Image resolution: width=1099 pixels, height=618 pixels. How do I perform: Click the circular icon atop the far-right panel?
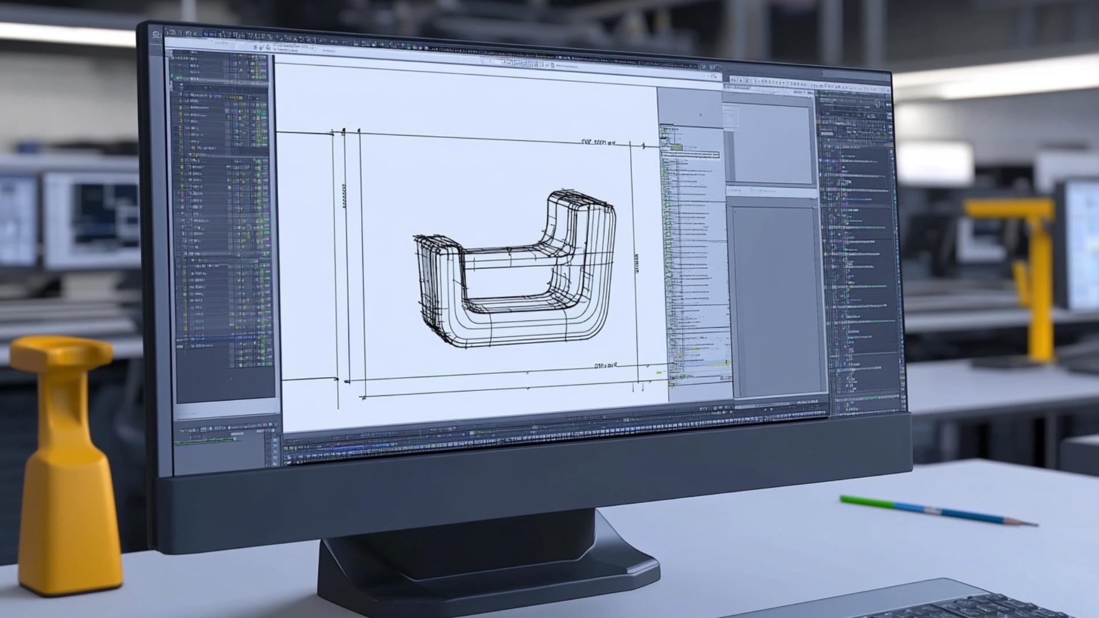tap(878, 104)
